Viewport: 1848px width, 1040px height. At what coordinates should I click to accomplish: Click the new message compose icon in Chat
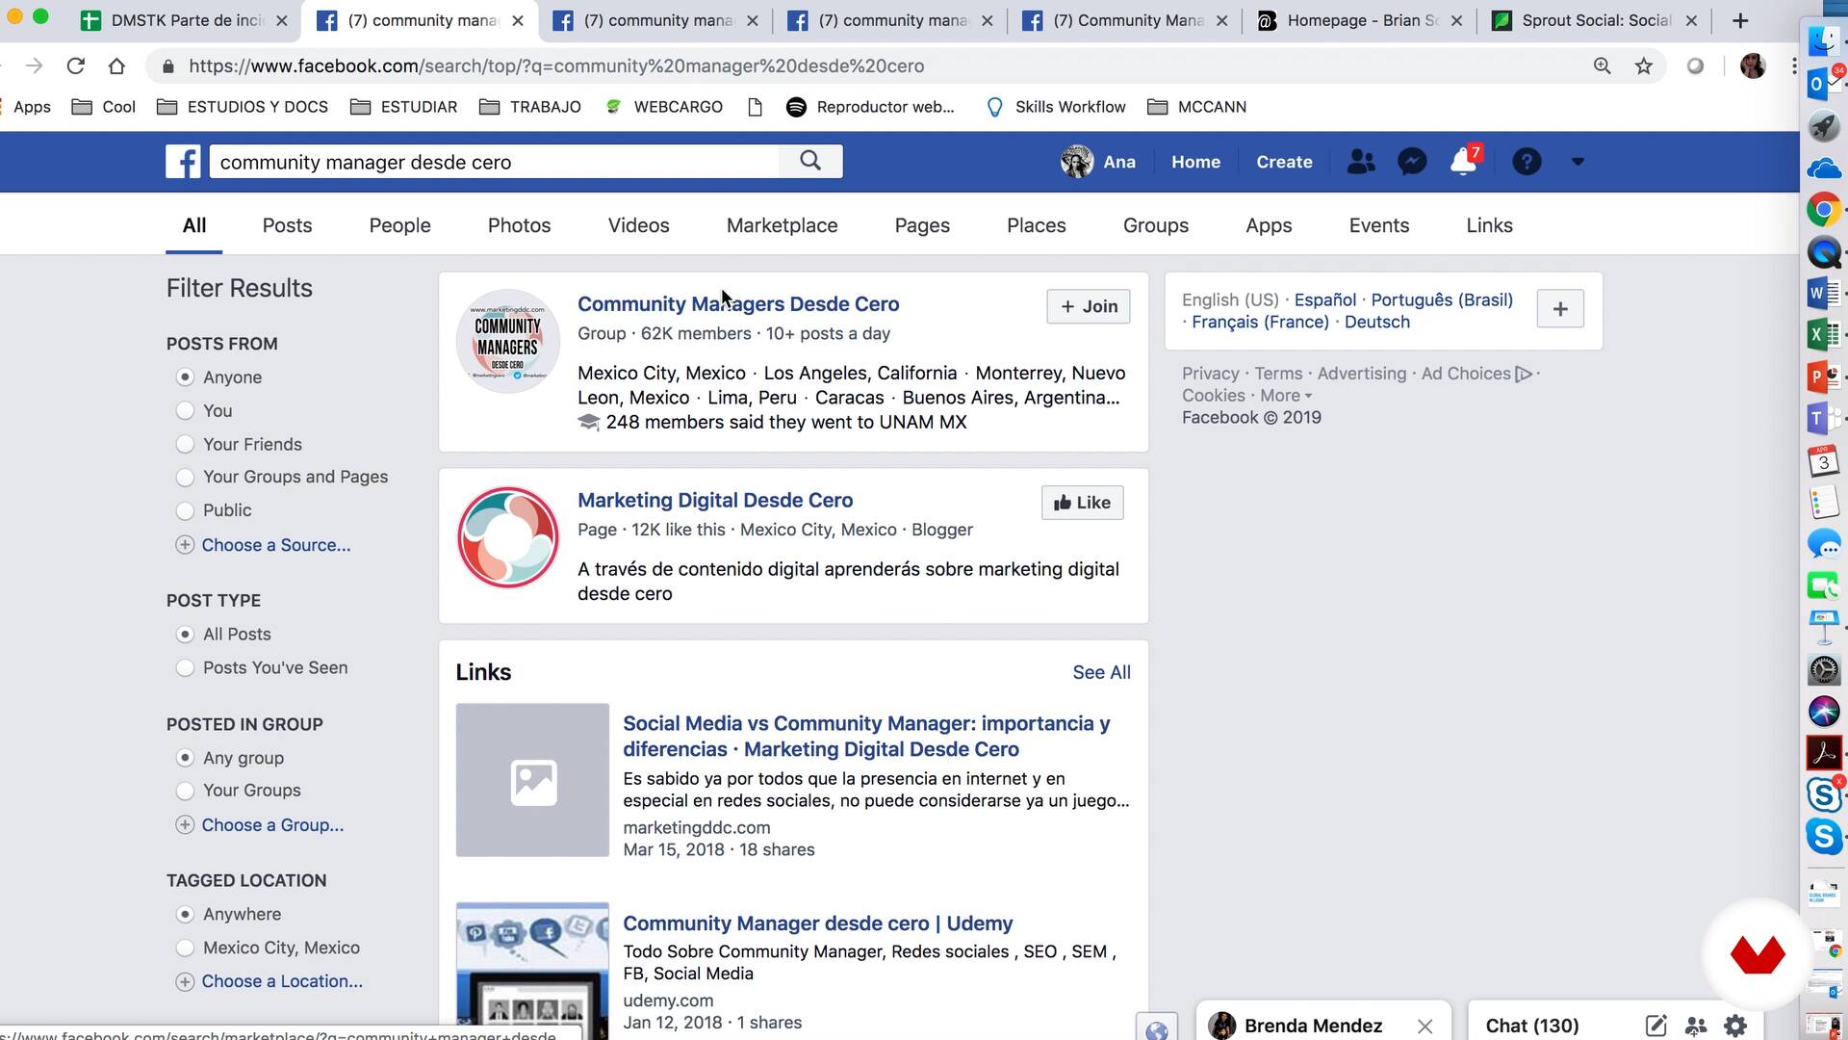[x=1655, y=1026]
